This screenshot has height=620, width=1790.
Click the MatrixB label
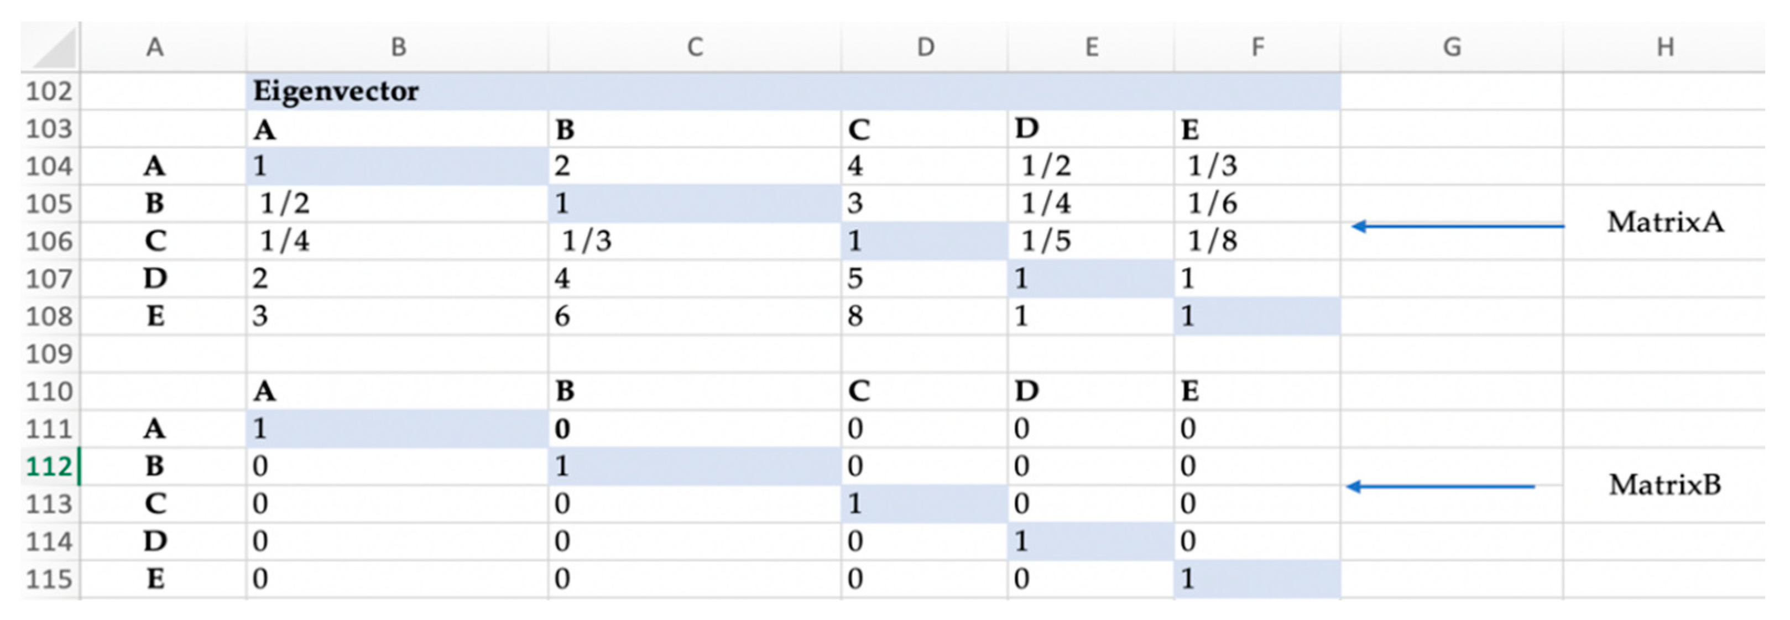coord(1665,485)
